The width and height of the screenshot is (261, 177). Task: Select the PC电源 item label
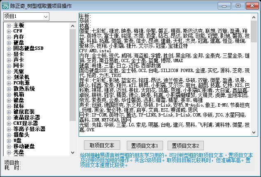(x=22, y=83)
